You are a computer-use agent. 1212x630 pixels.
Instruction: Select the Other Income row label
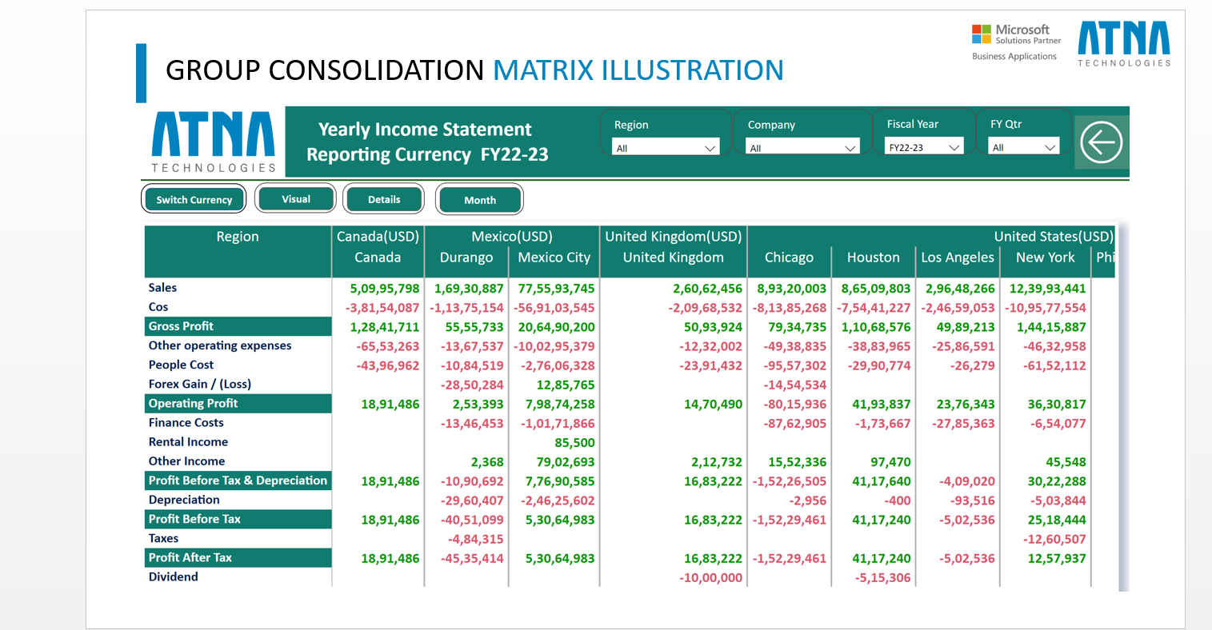tap(186, 461)
